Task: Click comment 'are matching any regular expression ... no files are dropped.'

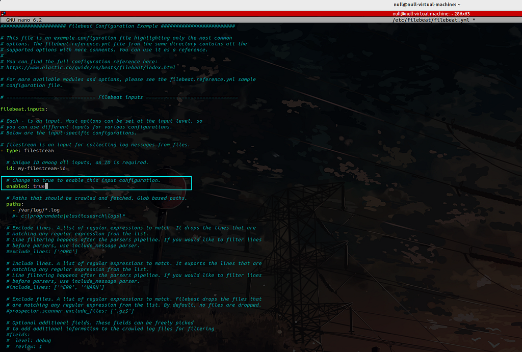Action: point(134,305)
